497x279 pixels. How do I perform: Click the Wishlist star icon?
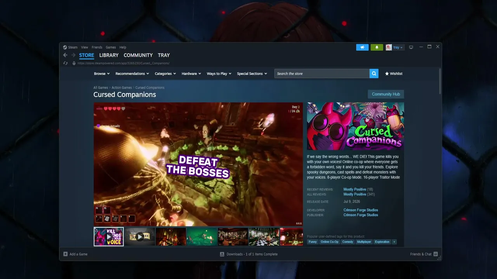point(387,74)
